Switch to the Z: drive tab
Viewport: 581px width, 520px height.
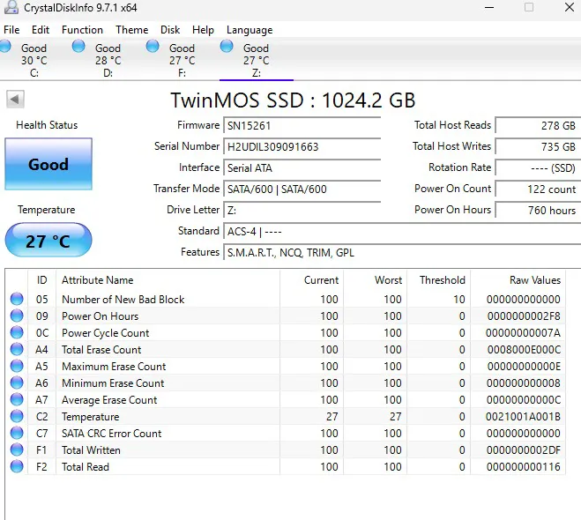tap(256, 59)
